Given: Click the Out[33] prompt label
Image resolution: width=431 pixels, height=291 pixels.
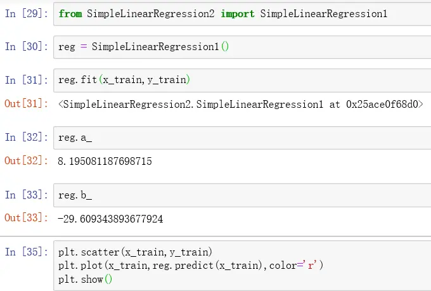Looking at the screenshot, I should [26, 219].
